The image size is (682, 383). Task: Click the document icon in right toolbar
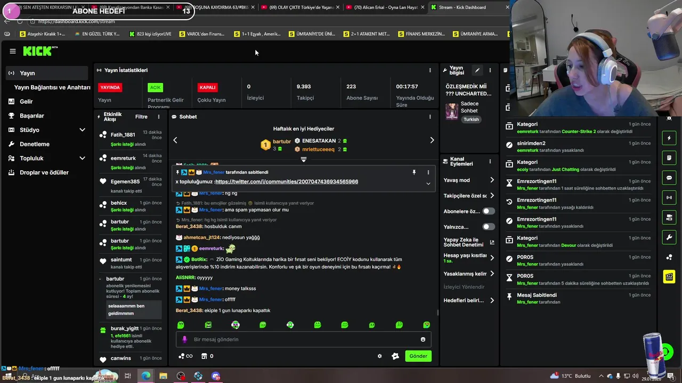(x=670, y=158)
